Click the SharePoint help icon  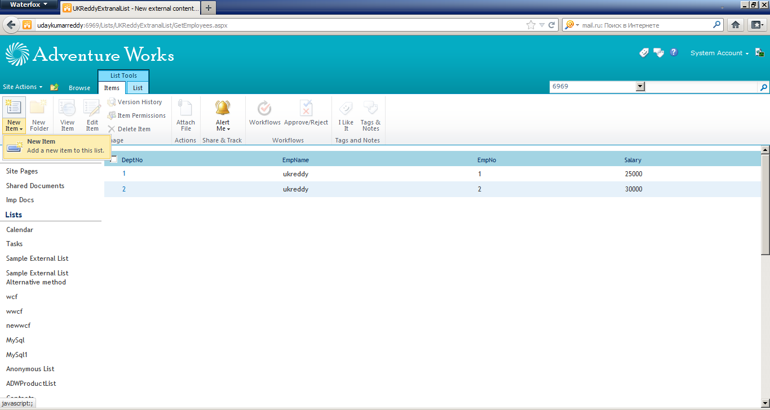[674, 52]
